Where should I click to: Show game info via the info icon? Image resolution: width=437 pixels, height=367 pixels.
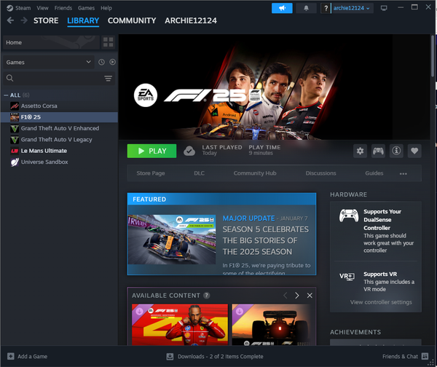(397, 151)
